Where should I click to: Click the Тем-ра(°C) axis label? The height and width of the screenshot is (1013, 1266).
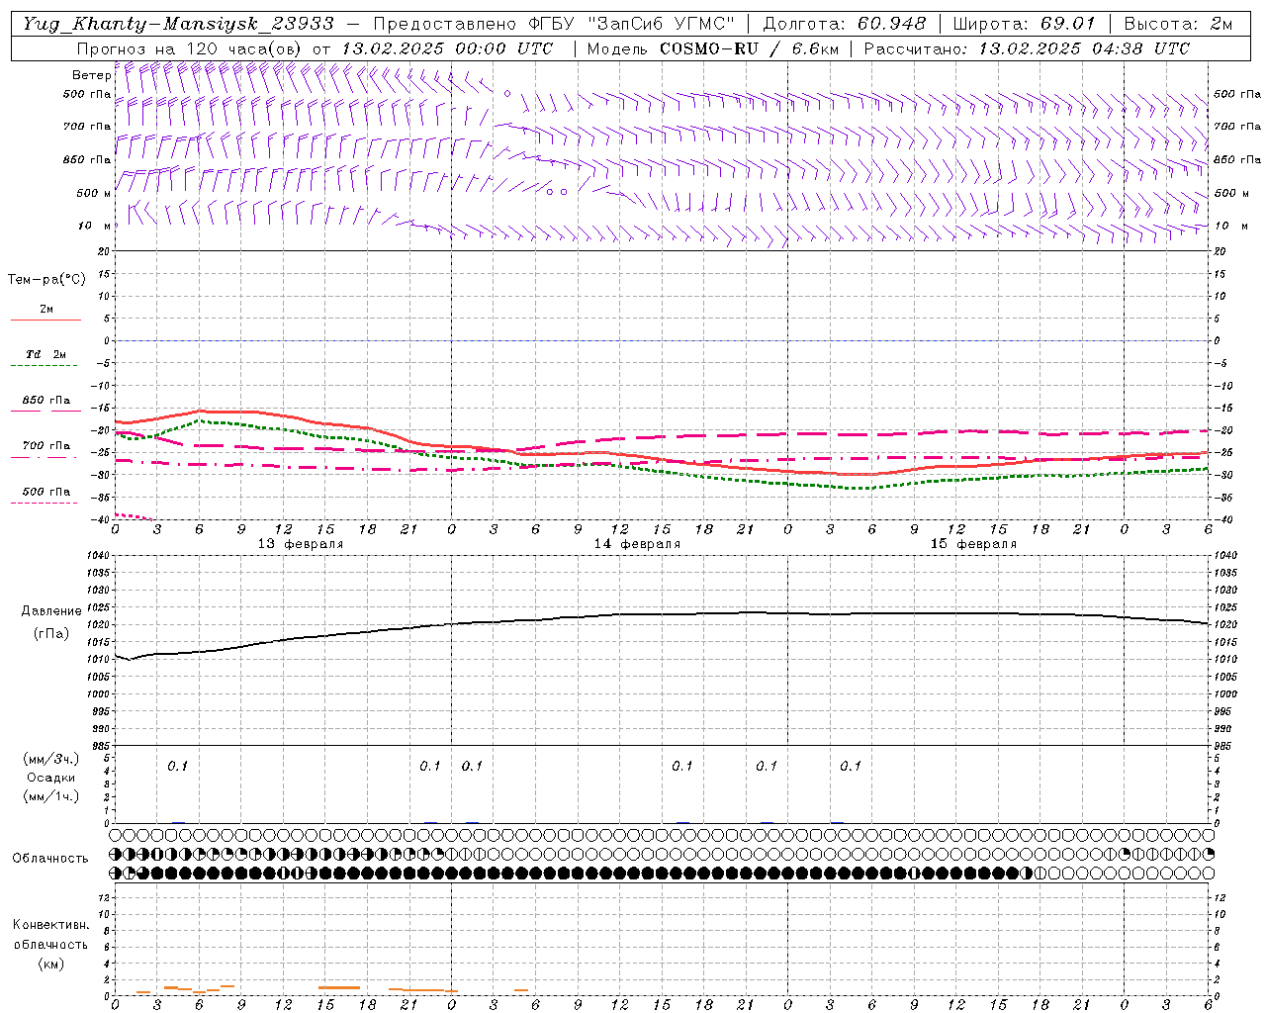[x=46, y=280]
